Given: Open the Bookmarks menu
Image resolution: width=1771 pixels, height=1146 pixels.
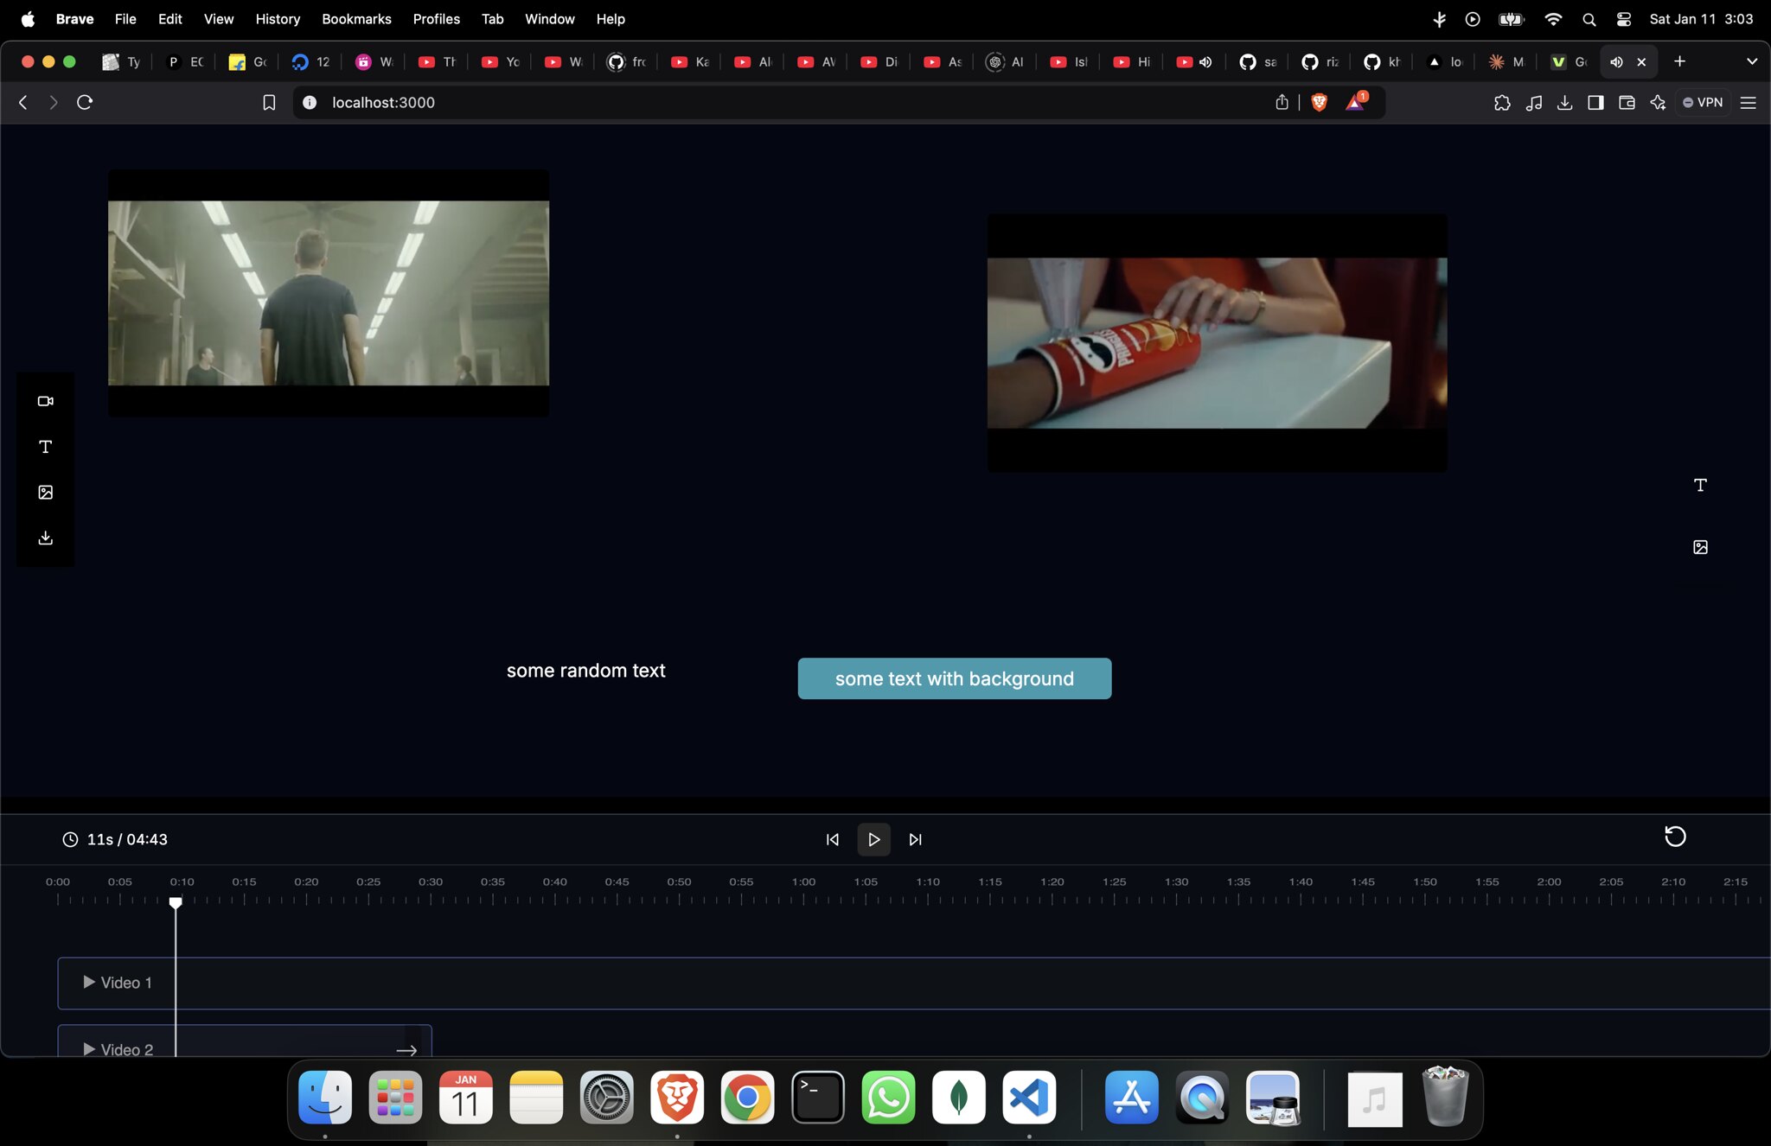Looking at the screenshot, I should [x=356, y=19].
